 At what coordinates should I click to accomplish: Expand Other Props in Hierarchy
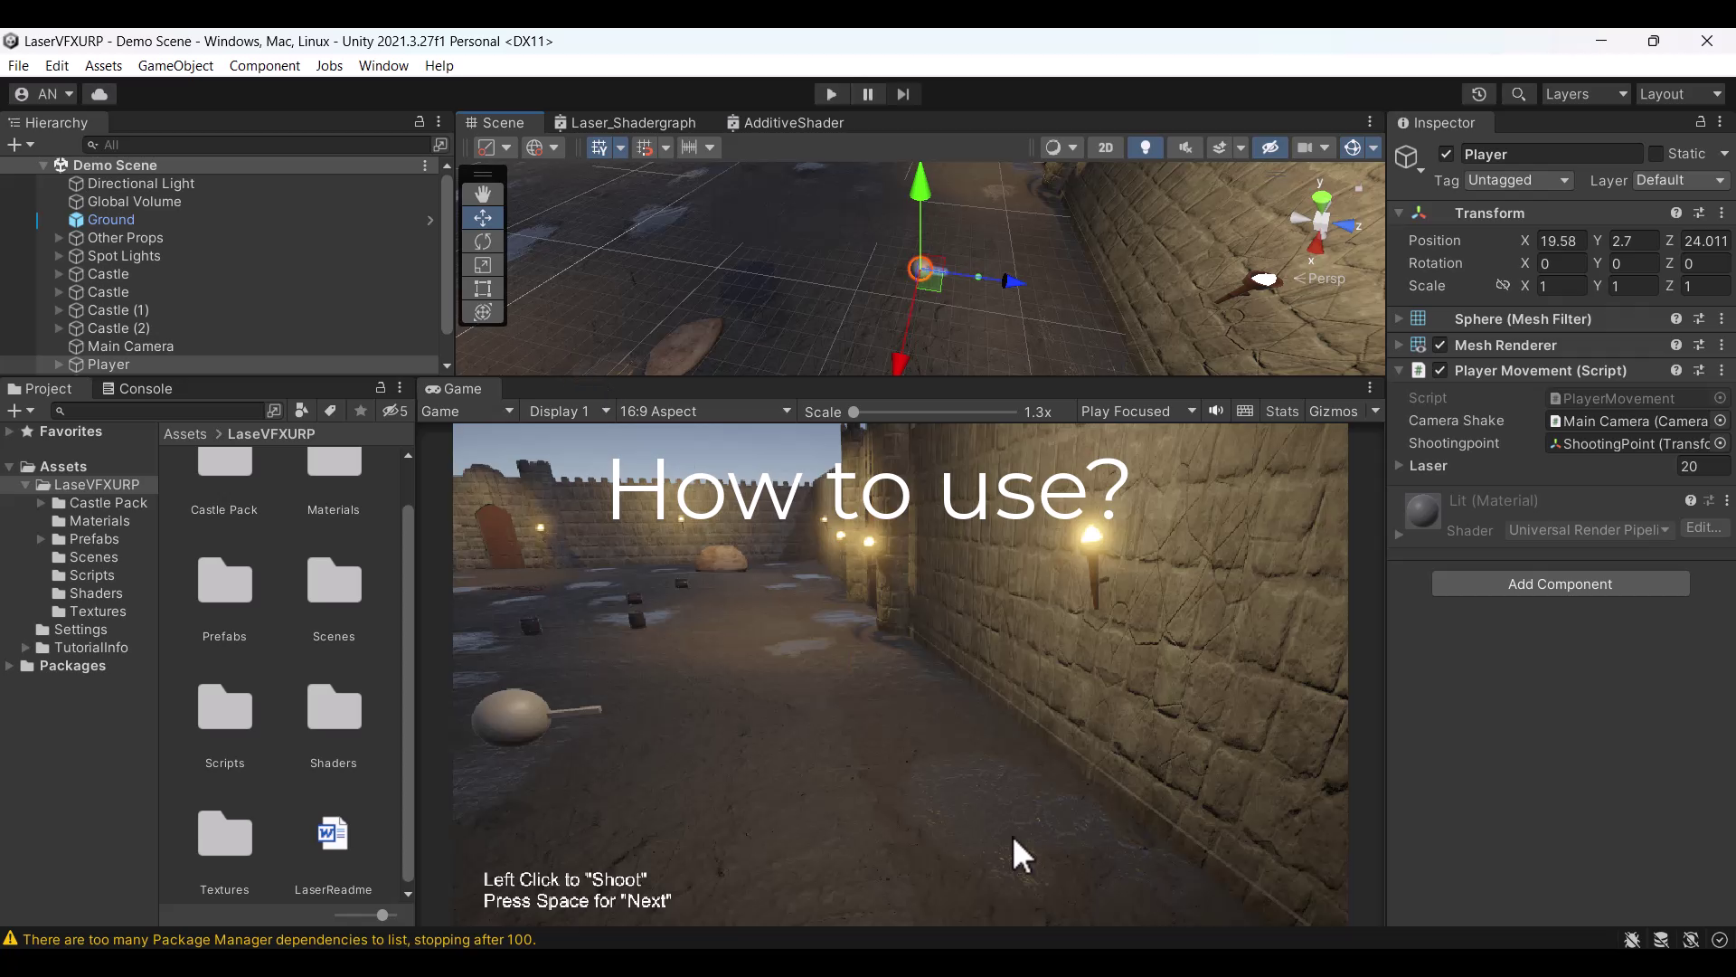[x=59, y=238]
